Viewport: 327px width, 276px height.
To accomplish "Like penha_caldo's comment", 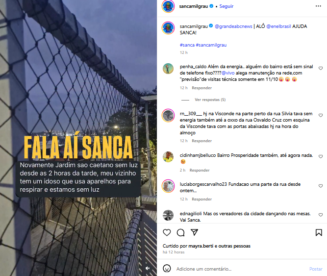I will 321,68.
